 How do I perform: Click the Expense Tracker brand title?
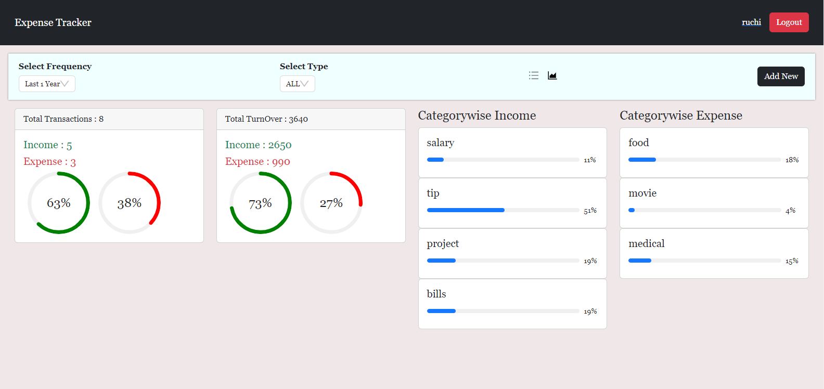pyautogui.click(x=53, y=22)
